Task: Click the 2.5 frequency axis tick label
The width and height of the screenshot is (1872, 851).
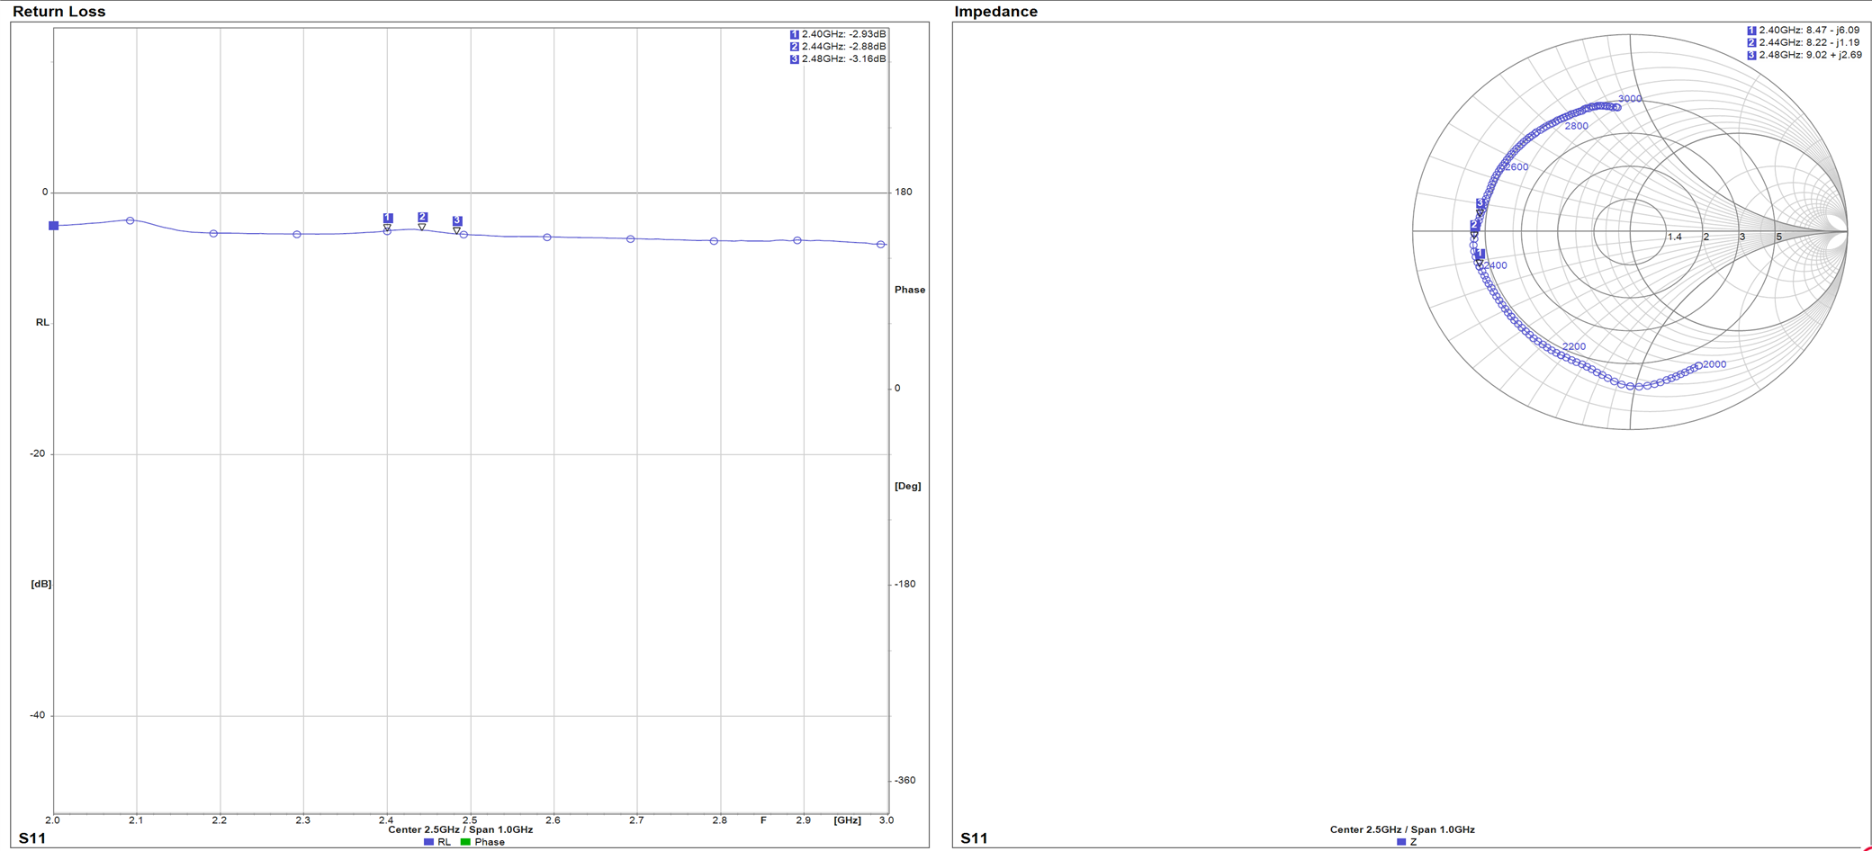Action: point(470,820)
